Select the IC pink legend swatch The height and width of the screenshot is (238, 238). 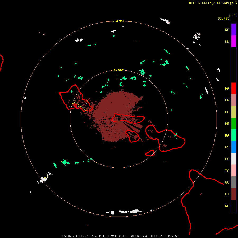pyautogui.click(x=234, y=171)
